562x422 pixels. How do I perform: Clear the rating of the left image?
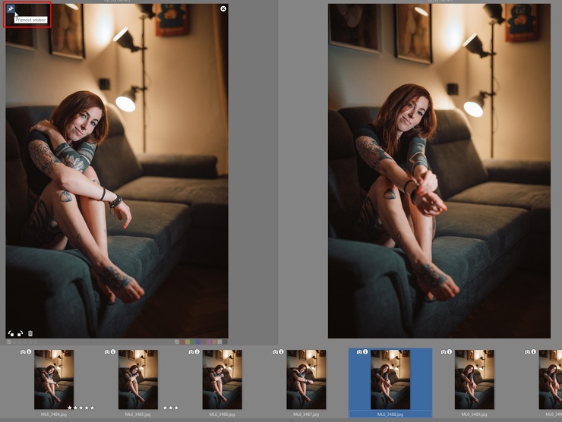(9, 342)
